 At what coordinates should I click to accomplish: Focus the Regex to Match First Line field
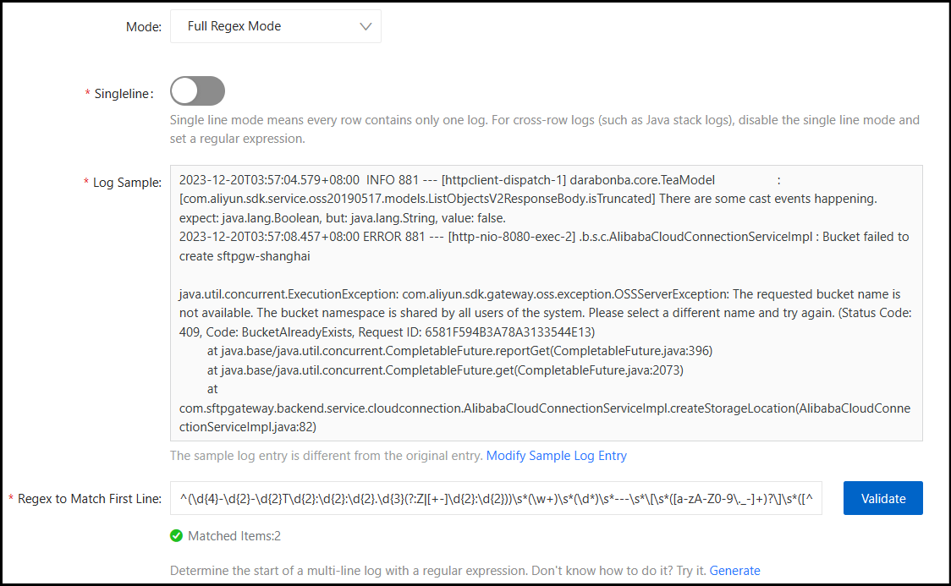(495, 499)
